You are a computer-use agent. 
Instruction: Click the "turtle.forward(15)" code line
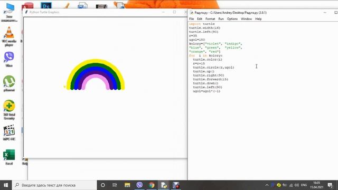211,79
